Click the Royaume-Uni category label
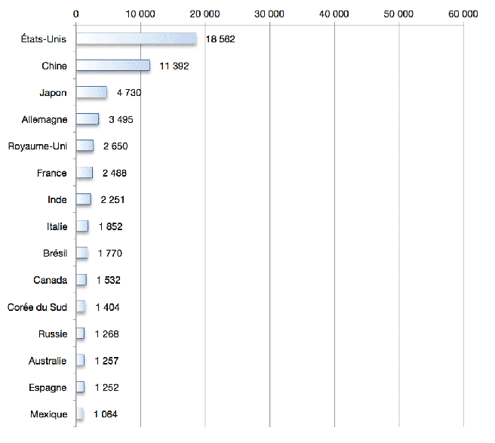The width and height of the screenshot is (495, 443). [x=37, y=146]
